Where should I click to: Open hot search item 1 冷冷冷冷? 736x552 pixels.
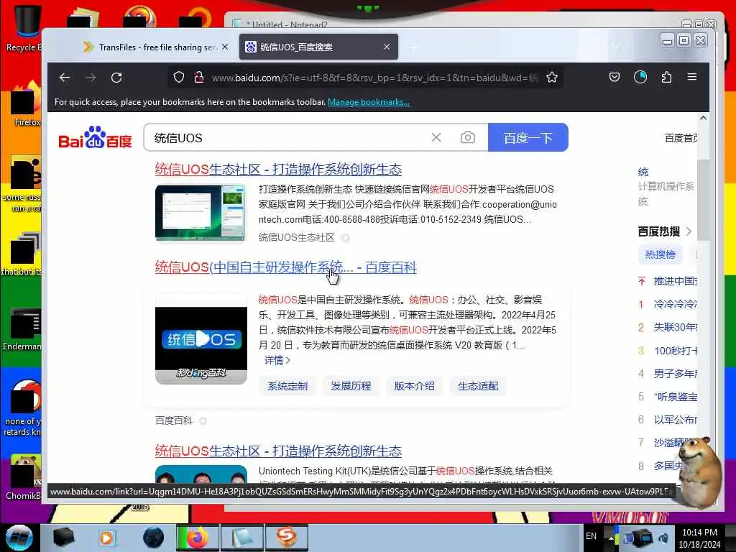click(x=675, y=304)
